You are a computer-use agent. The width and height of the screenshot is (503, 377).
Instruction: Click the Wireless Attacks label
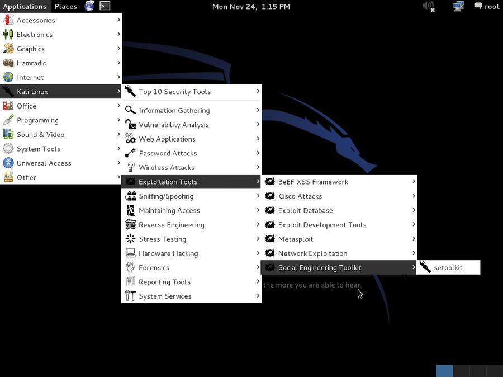coord(167,168)
